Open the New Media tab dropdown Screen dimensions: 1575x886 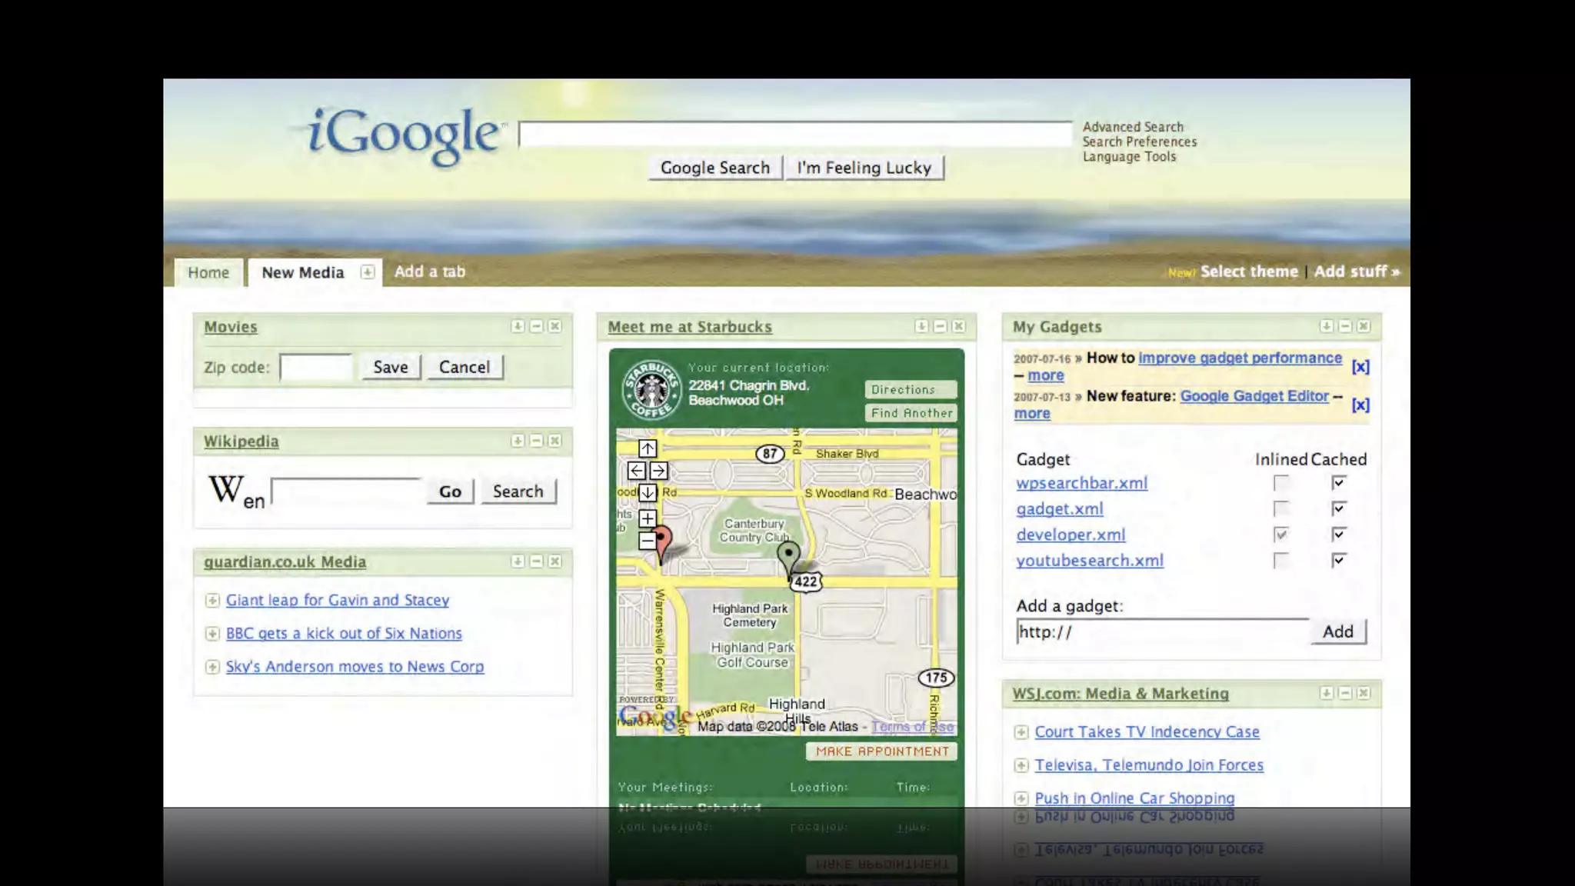368,272
